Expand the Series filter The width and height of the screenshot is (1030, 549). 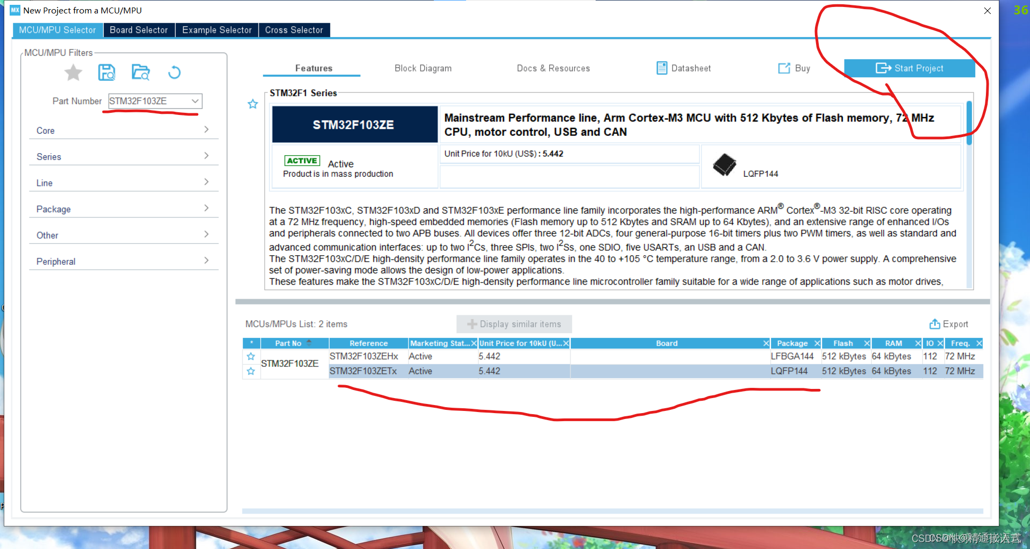[x=124, y=157]
